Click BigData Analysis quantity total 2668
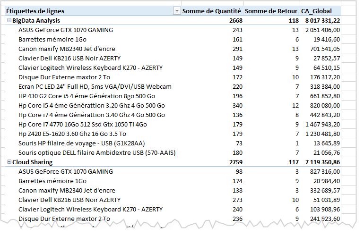This screenshot has height=236, width=364. coord(236,20)
